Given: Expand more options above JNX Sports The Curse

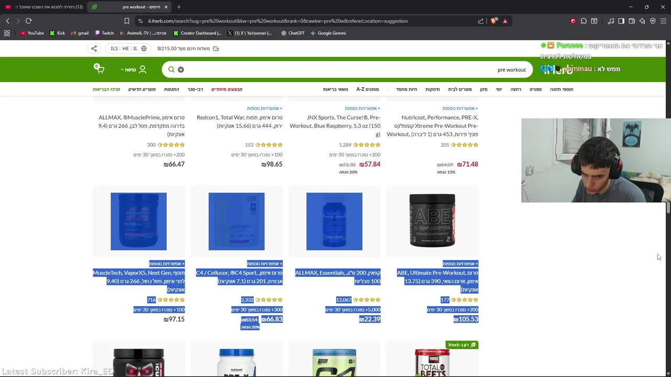Looking at the screenshot, I should click(362, 108).
